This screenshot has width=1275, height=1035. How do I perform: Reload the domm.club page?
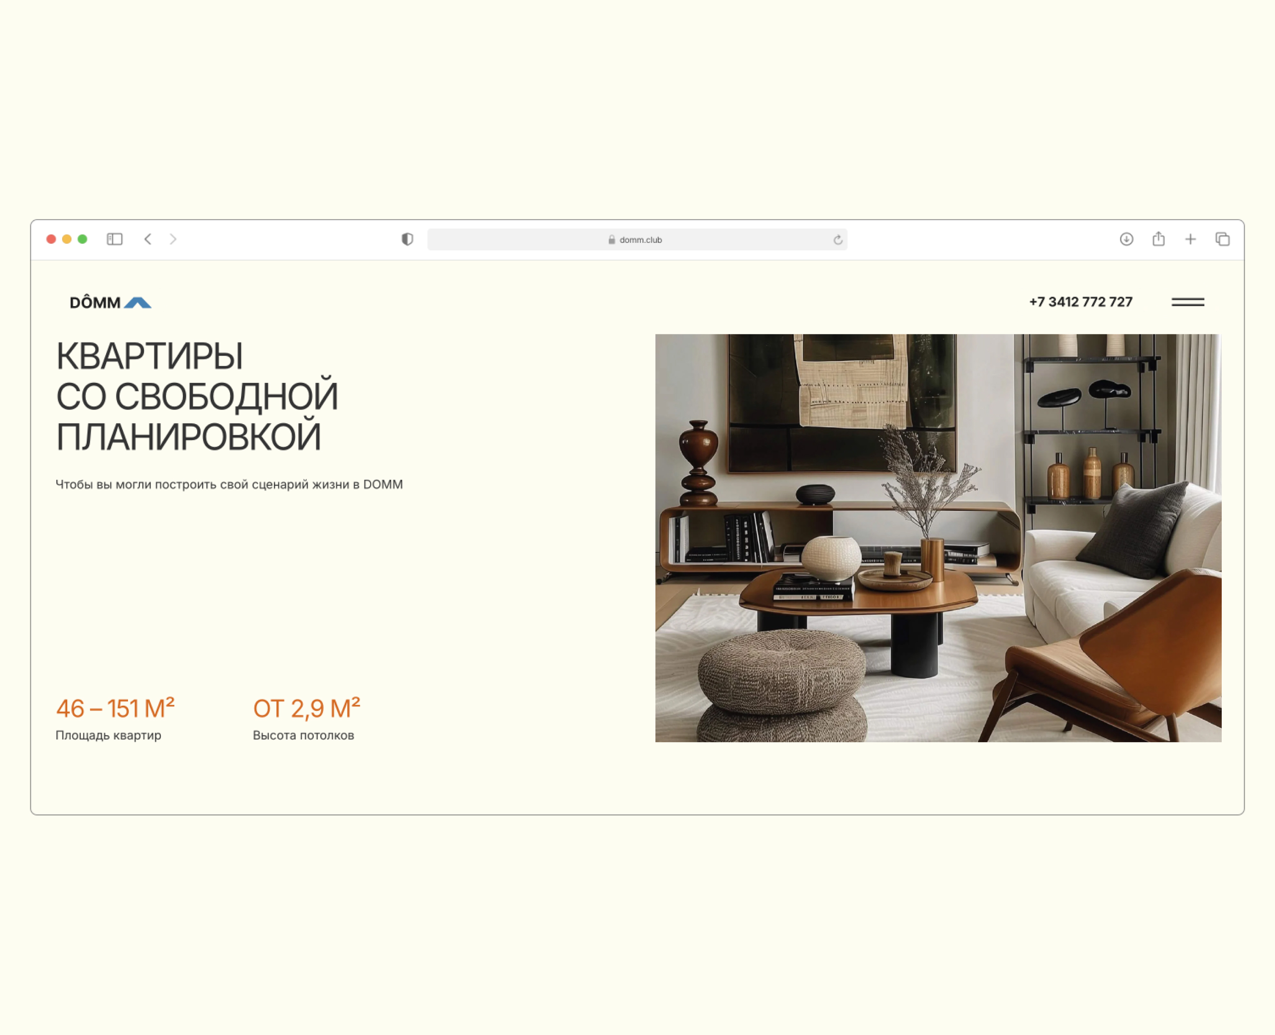pyautogui.click(x=838, y=239)
